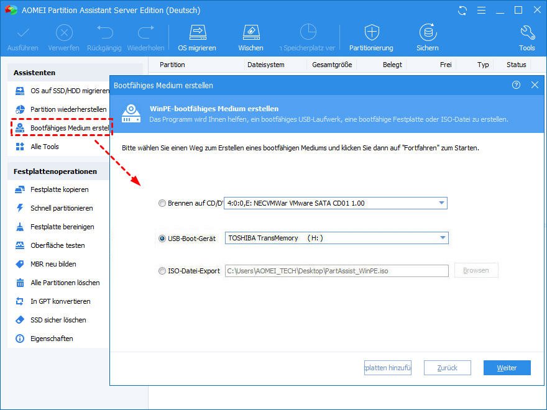Click the refresh icon in the title bar
547x410 pixels.
[x=462, y=11]
